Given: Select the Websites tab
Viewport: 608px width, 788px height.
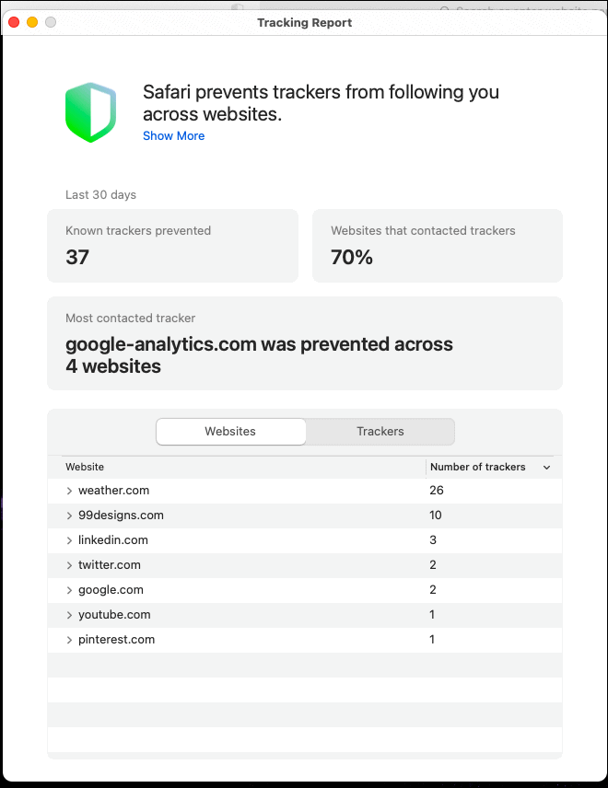Looking at the screenshot, I should 230,432.
